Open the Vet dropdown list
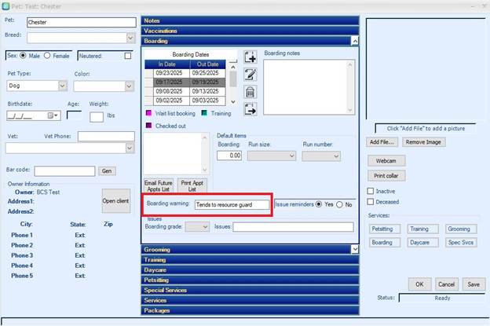The width and height of the screenshot is (490, 326). [x=130, y=148]
